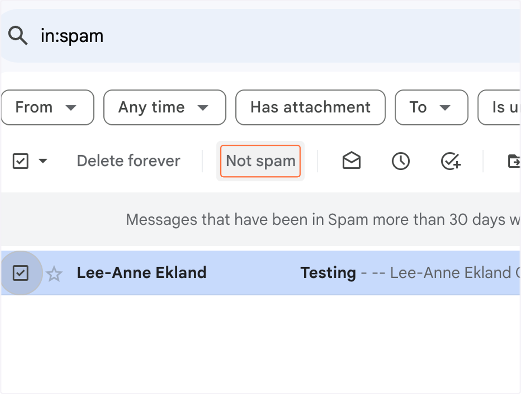Snooze with the clock icon
This screenshot has height=394, width=521.
(x=401, y=161)
